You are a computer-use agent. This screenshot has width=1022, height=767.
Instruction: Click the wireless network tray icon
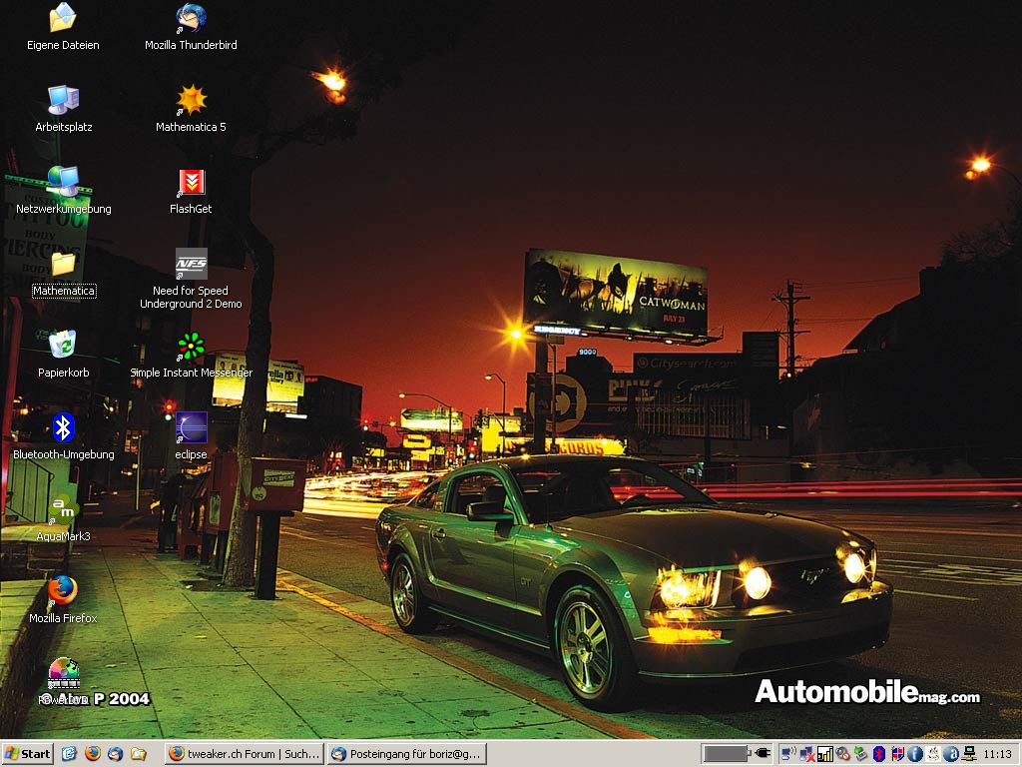[x=789, y=754]
